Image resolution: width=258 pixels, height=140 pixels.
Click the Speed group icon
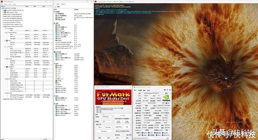tap(7, 93)
